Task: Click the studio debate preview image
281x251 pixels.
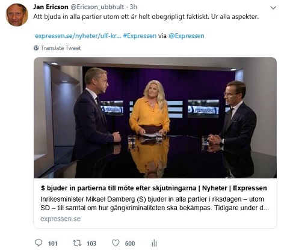Action: click(155, 118)
